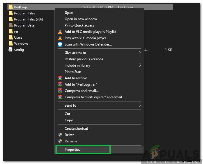Select the Users folder name
The height and width of the screenshot is (164, 203).
point(18,37)
